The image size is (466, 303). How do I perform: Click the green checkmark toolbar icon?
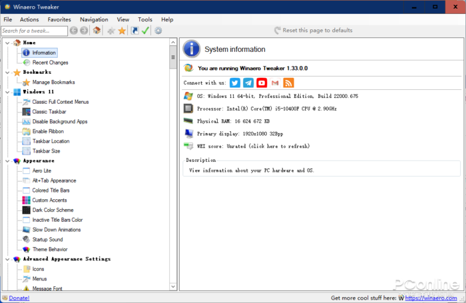click(x=145, y=31)
